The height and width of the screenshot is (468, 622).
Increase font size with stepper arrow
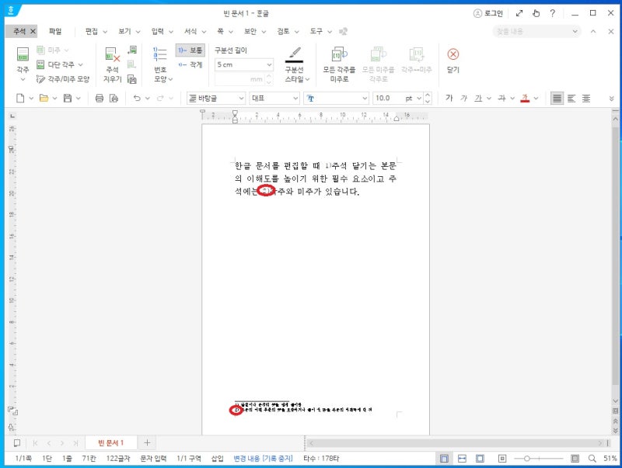tap(428, 95)
